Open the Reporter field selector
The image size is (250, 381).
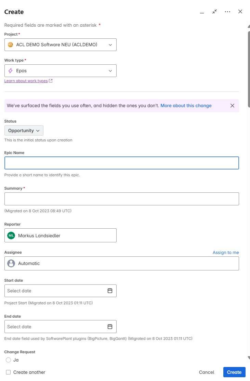(x=61, y=236)
